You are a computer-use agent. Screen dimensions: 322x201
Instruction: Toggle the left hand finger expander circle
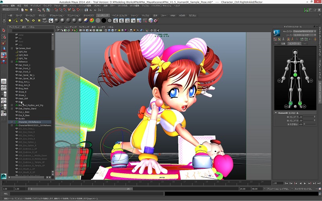point(311,81)
